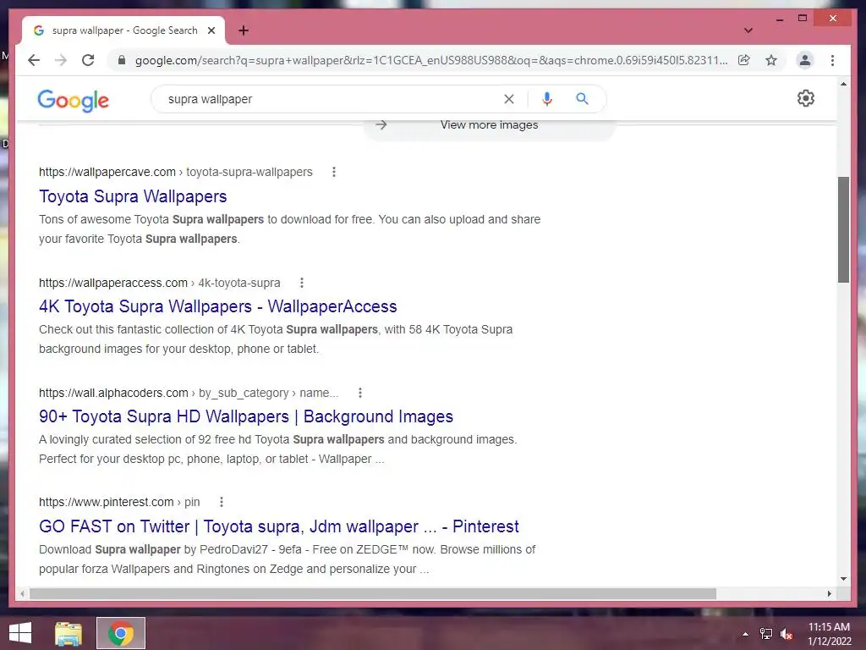The height and width of the screenshot is (650, 866).
Task: Open GO FAST on Twitter Pinterest result
Action: click(279, 526)
